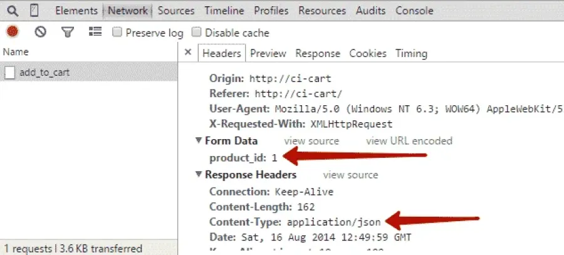Collapse the Response Headers section
564x255 pixels.
(199, 174)
